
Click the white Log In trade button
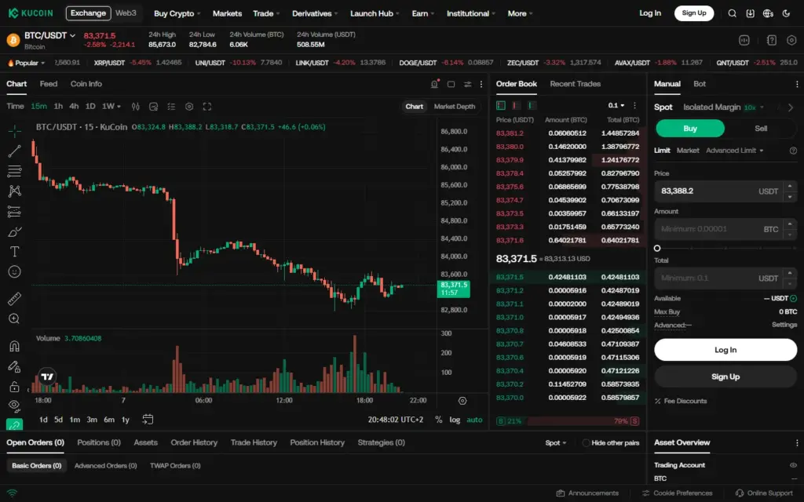725,350
